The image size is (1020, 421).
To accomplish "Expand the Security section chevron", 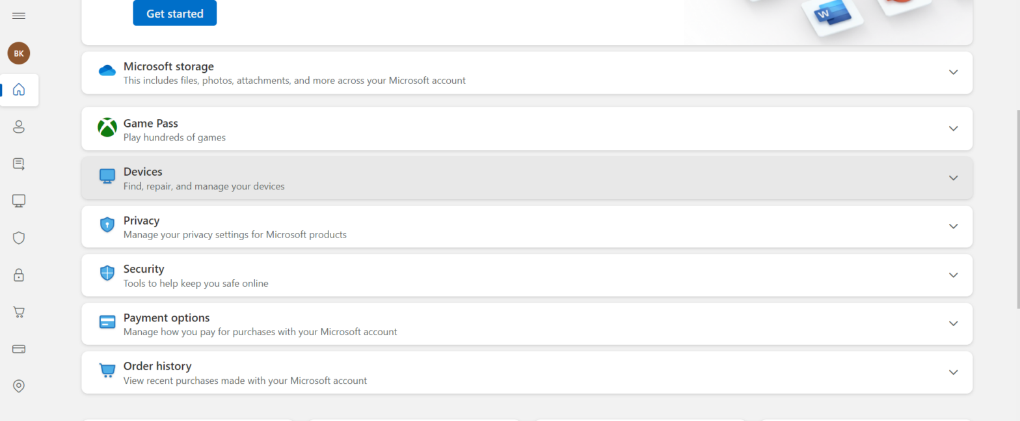I will (953, 275).
